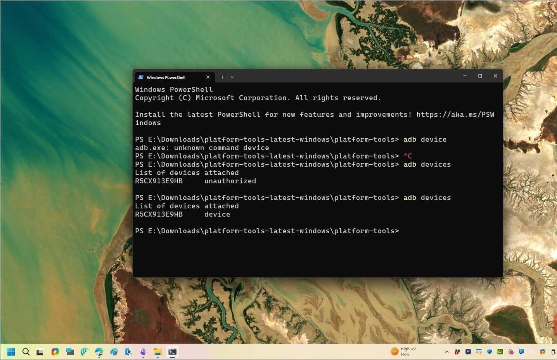
Task: Expand the new tab profile dropdown
Action: (232, 77)
